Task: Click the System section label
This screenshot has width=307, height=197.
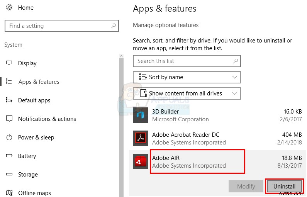Action: (x=13, y=45)
